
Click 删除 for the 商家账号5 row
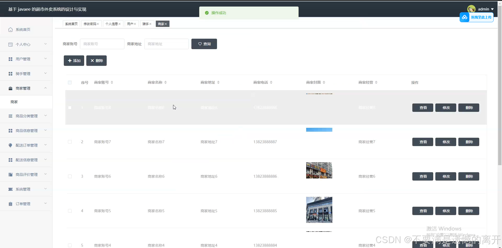(x=469, y=211)
